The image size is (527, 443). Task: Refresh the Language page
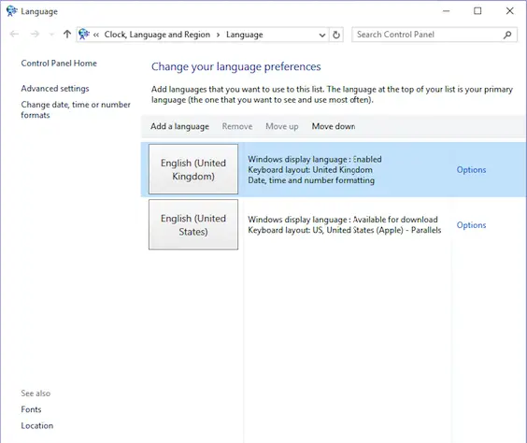[x=336, y=35]
